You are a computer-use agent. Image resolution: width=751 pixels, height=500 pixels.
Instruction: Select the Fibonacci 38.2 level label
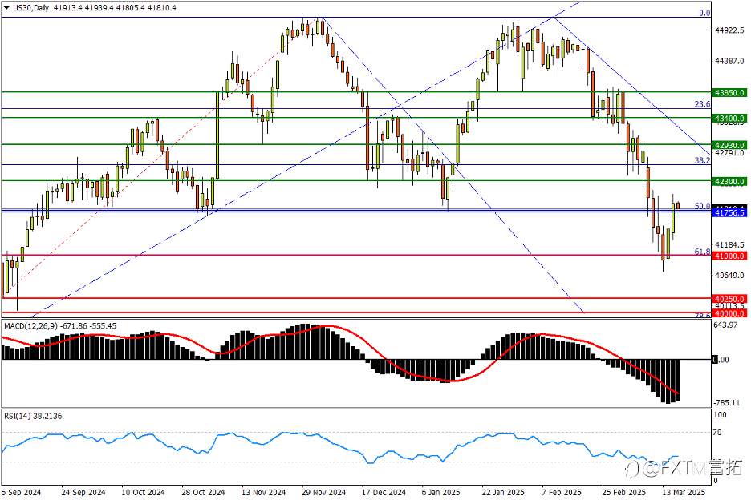tap(703, 160)
